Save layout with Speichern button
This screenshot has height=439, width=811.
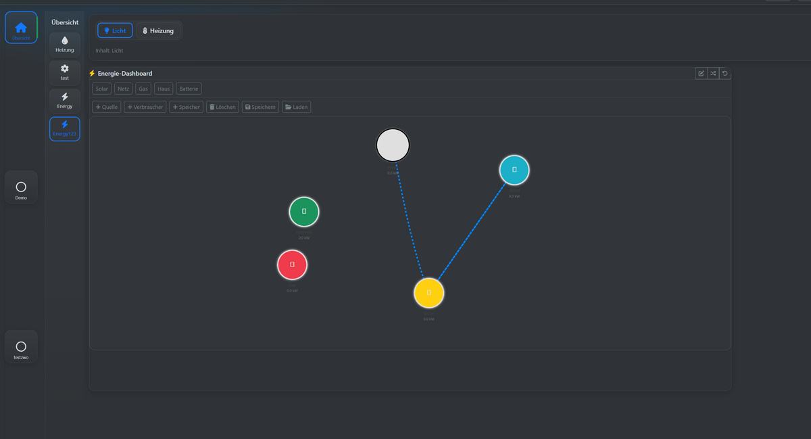click(260, 107)
